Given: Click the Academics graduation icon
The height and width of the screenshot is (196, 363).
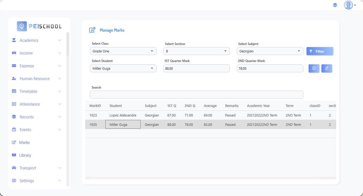Looking at the screenshot, I should (x=14, y=40).
